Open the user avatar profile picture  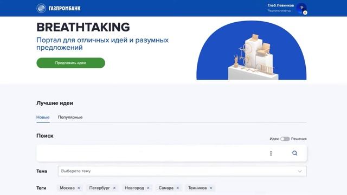tap(301, 8)
